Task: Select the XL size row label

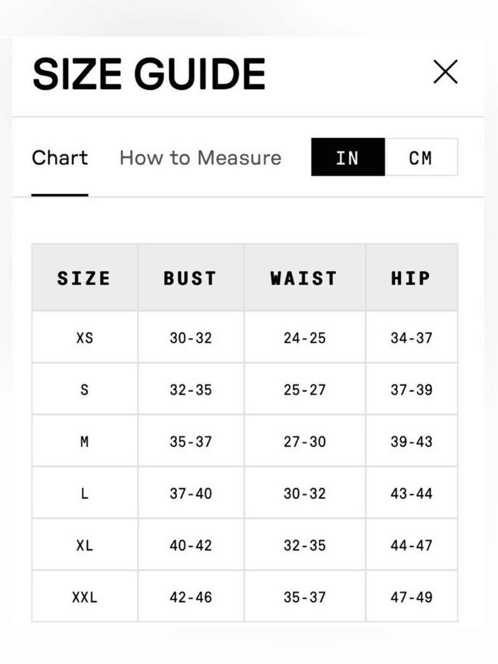Action: (x=85, y=545)
